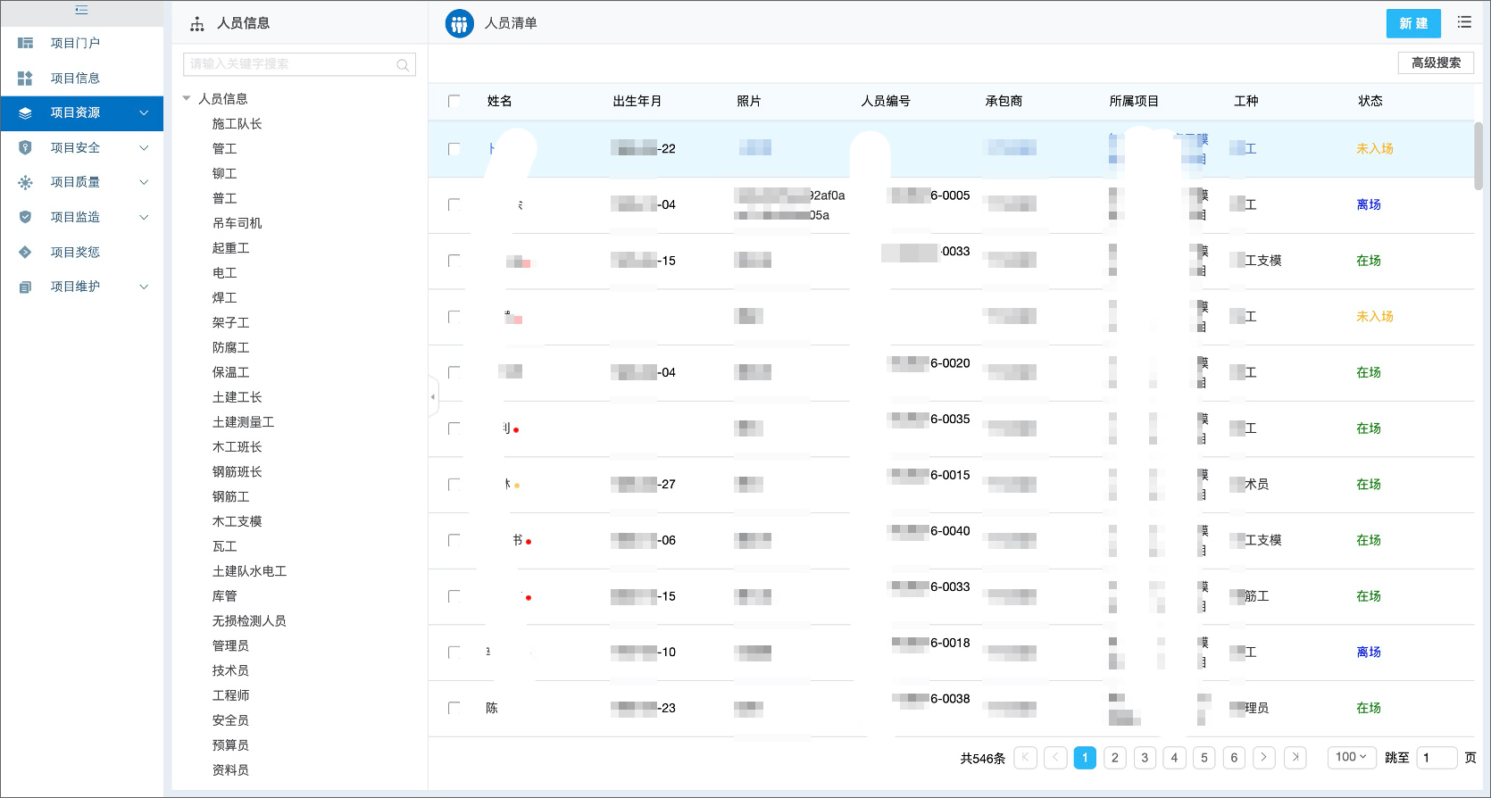Click the 未入场 status in the first row
1491x798 pixels.
click(1375, 148)
